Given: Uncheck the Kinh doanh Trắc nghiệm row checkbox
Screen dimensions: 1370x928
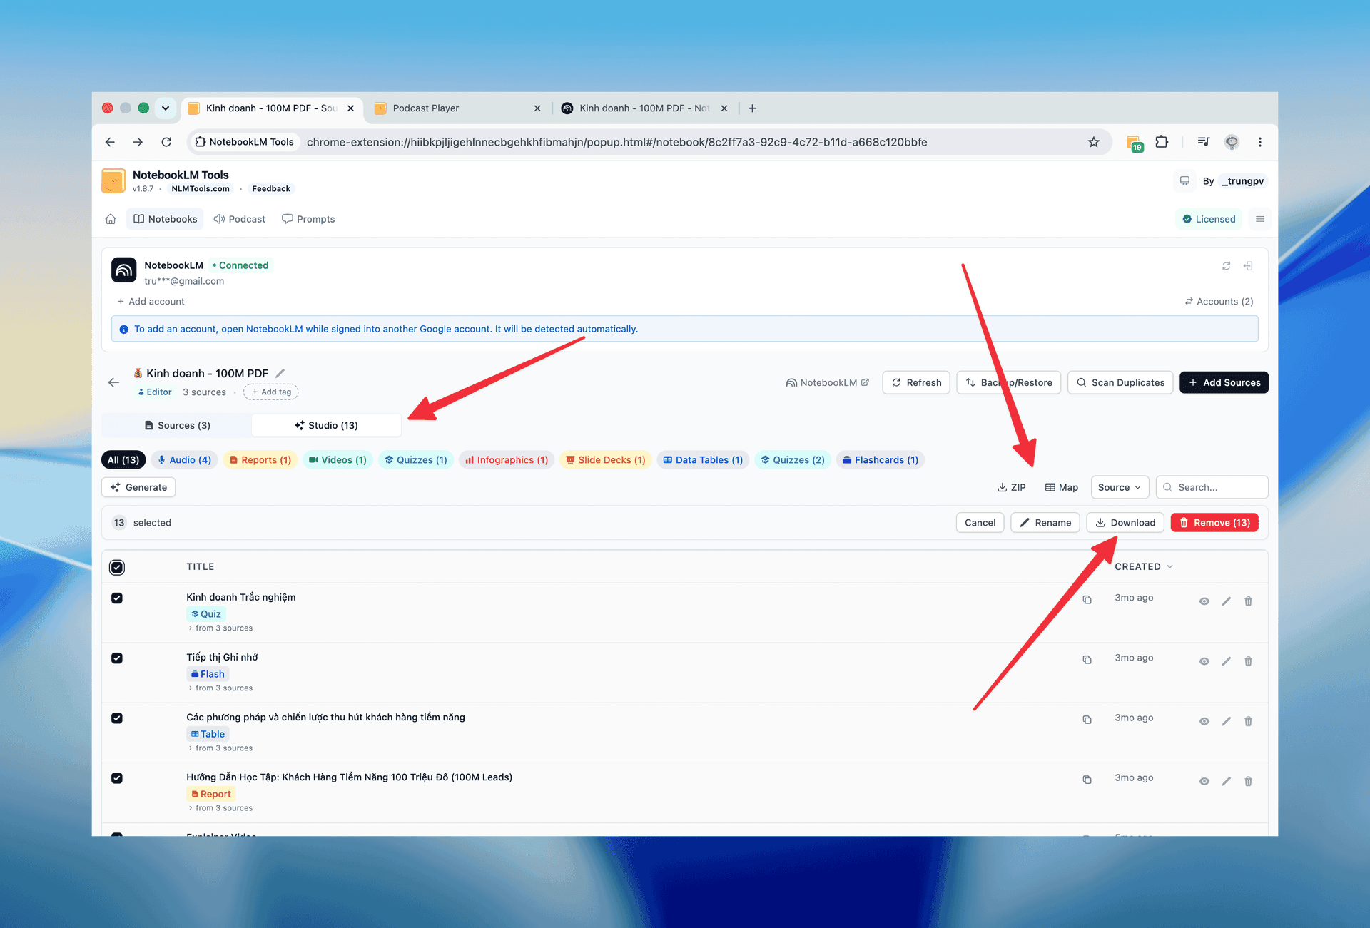Looking at the screenshot, I should pyautogui.click(x=117, y=598).
